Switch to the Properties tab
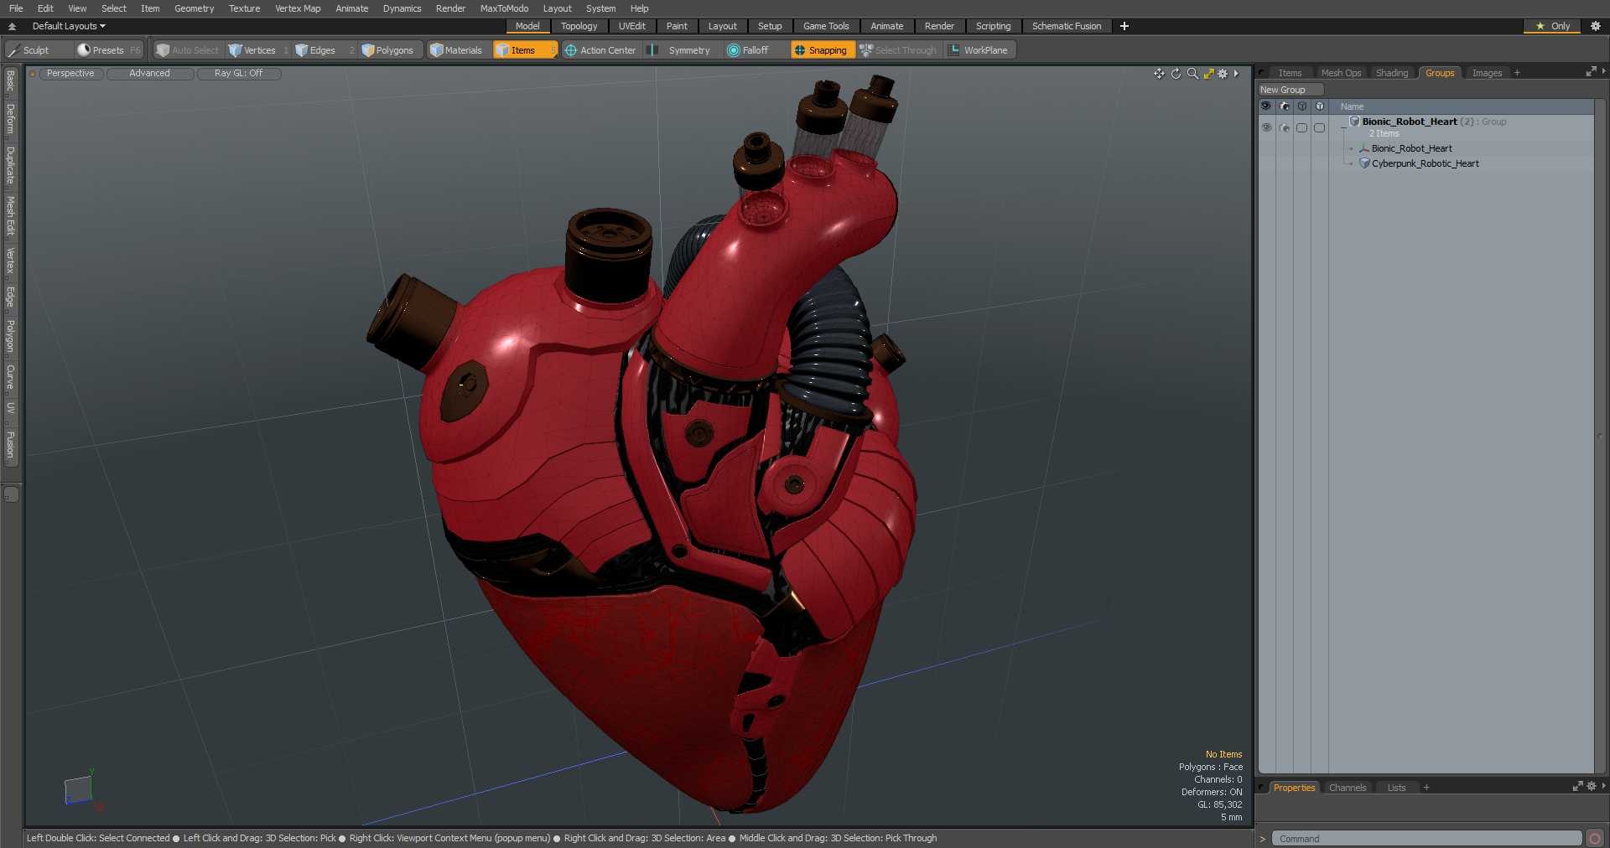 tap(1294, 788)
